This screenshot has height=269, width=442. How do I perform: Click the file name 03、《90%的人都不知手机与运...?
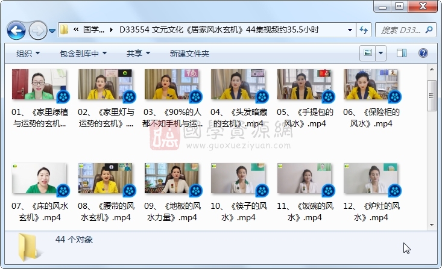click(172, 118)
